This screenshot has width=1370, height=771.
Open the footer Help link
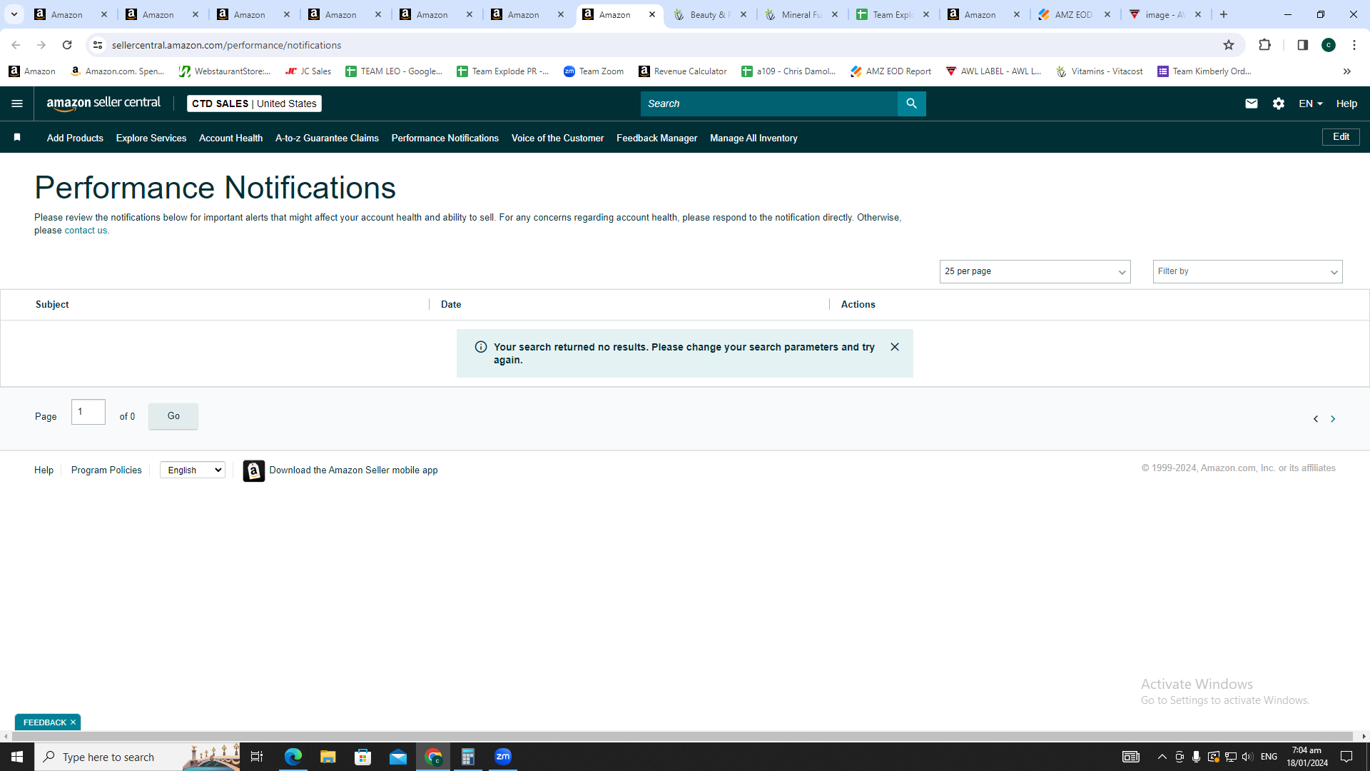(44, 470)
